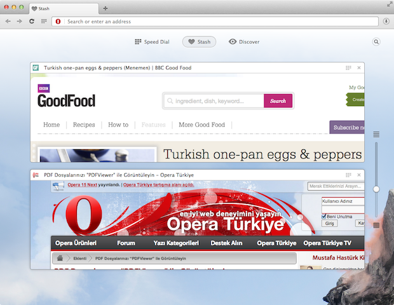This screenshot has width=394, height=305.
Task: Click the Opera Türkiye favicon in stash
Action: point(36,175)
